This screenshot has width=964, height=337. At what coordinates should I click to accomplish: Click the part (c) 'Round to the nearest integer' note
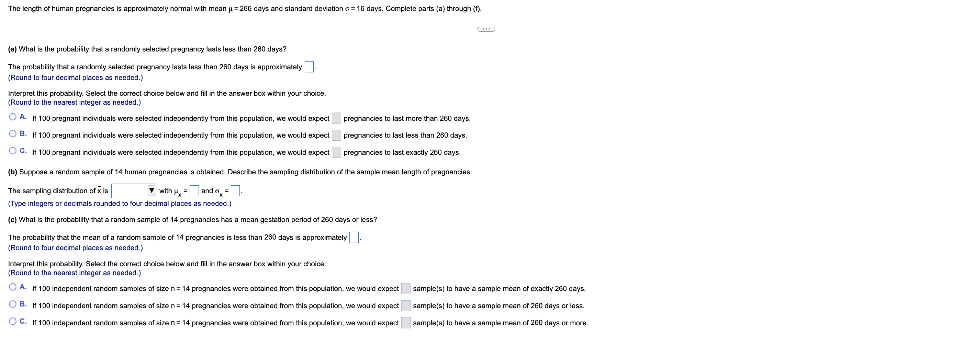click(75, 273)
